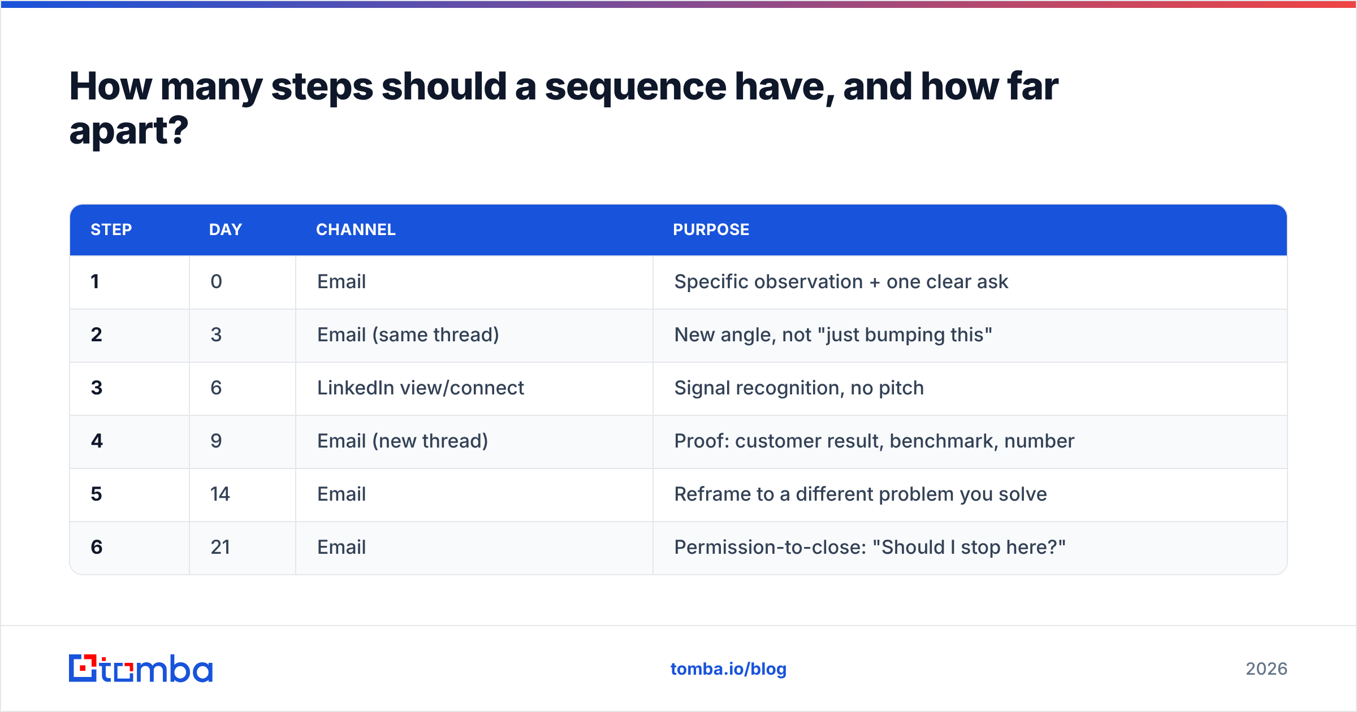The width and height of the screenshot is (1357, 712).
Task: Open the tomba.io/blog link
Action: 728,669
